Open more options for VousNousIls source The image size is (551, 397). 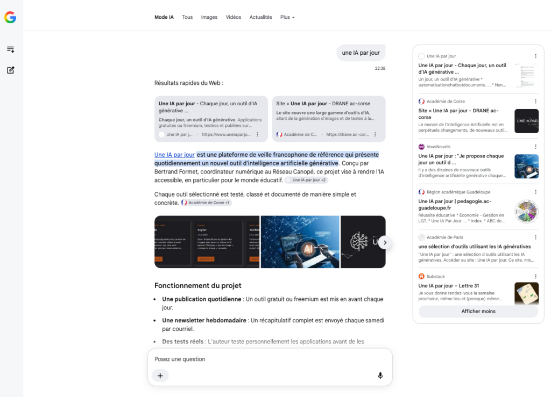pyautogui.click(x=535, y=147)
